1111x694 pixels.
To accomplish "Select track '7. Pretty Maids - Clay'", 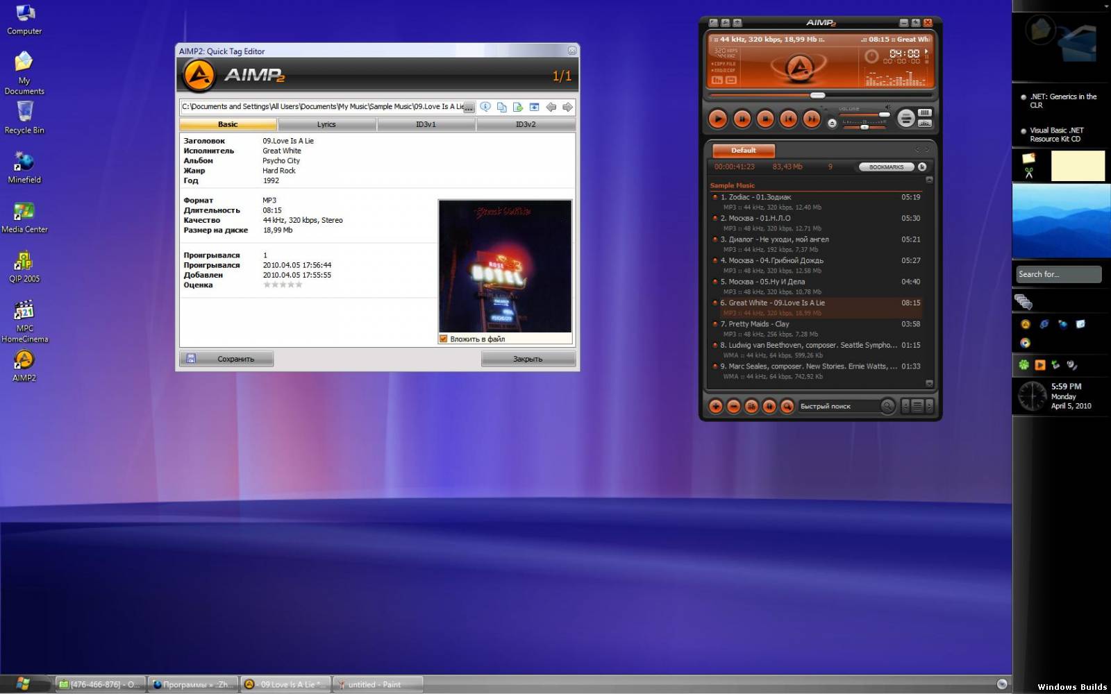I will point(816,329).
